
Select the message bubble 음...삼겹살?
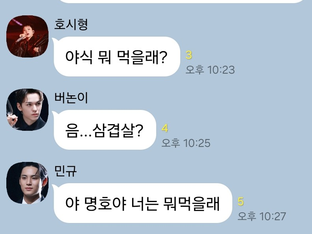pos(105,130)
